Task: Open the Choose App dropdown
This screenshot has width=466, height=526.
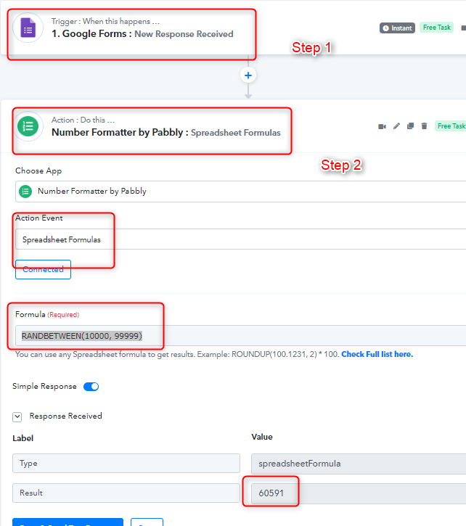Action: (240, 192)
